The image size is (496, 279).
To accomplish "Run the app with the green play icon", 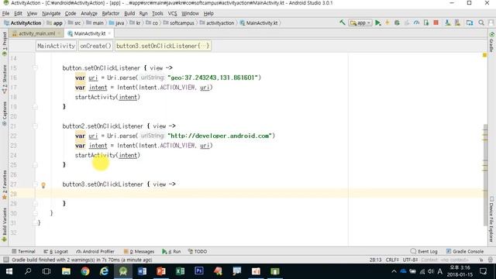I will pos(377,22).
